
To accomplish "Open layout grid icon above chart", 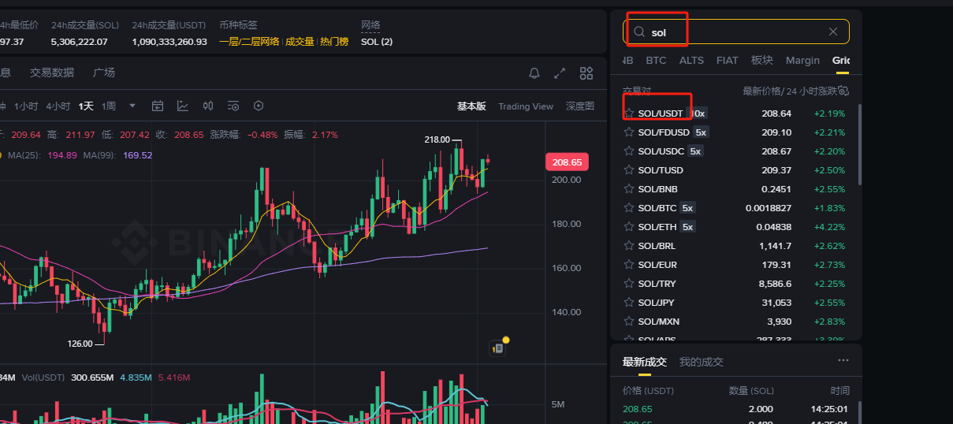I will 586,73.
